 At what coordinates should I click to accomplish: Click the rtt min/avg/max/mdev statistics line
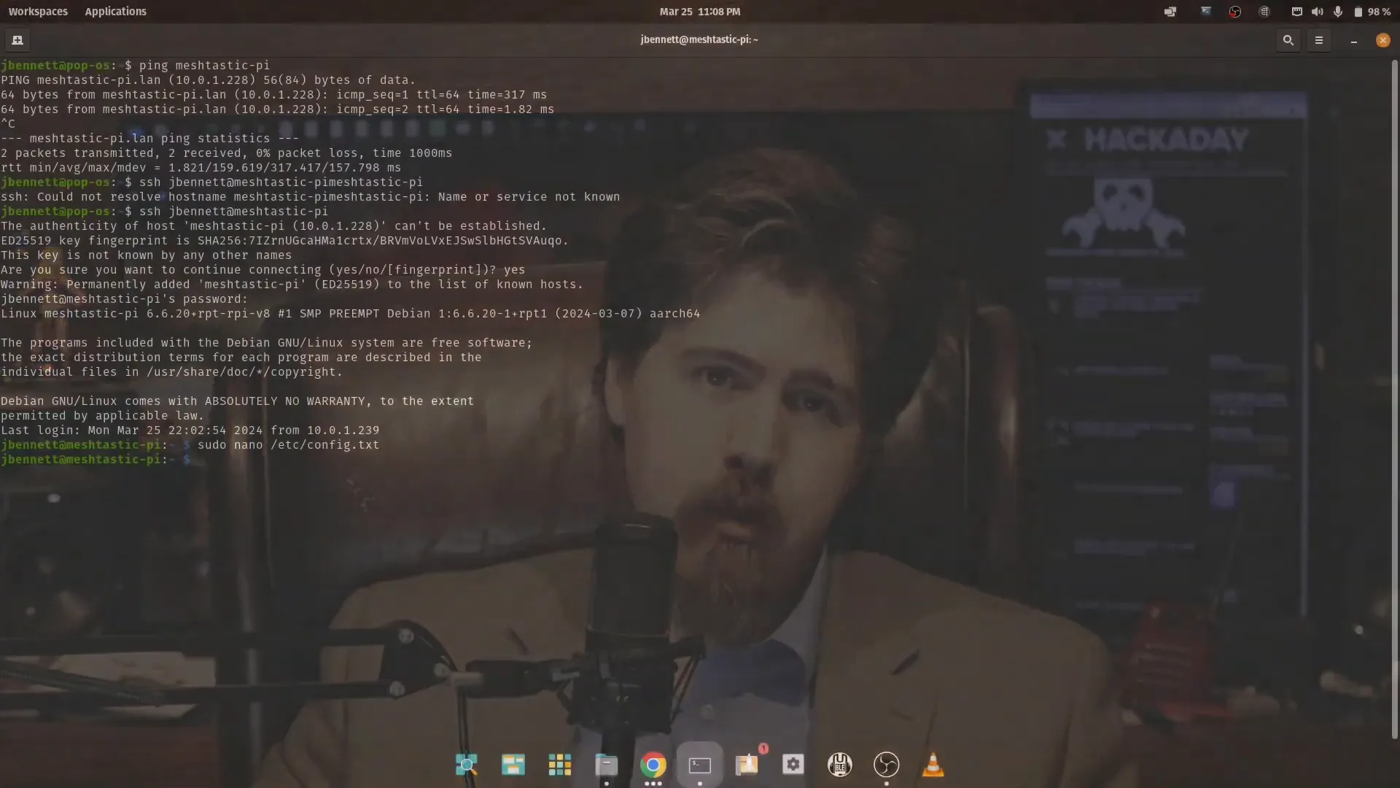201,168
